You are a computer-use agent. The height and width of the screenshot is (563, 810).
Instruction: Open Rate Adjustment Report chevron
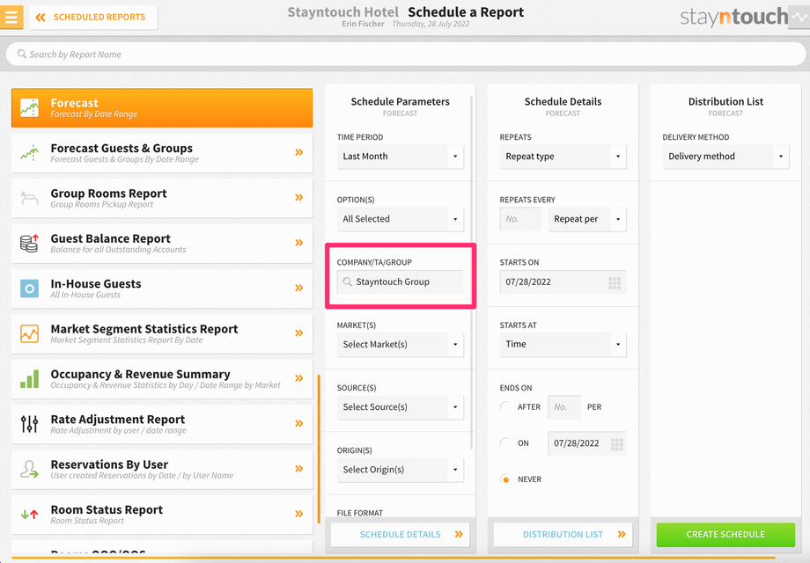(299, 423)
